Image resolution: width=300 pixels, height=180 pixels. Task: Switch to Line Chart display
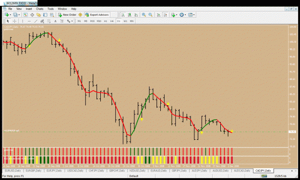click(136, 15)
